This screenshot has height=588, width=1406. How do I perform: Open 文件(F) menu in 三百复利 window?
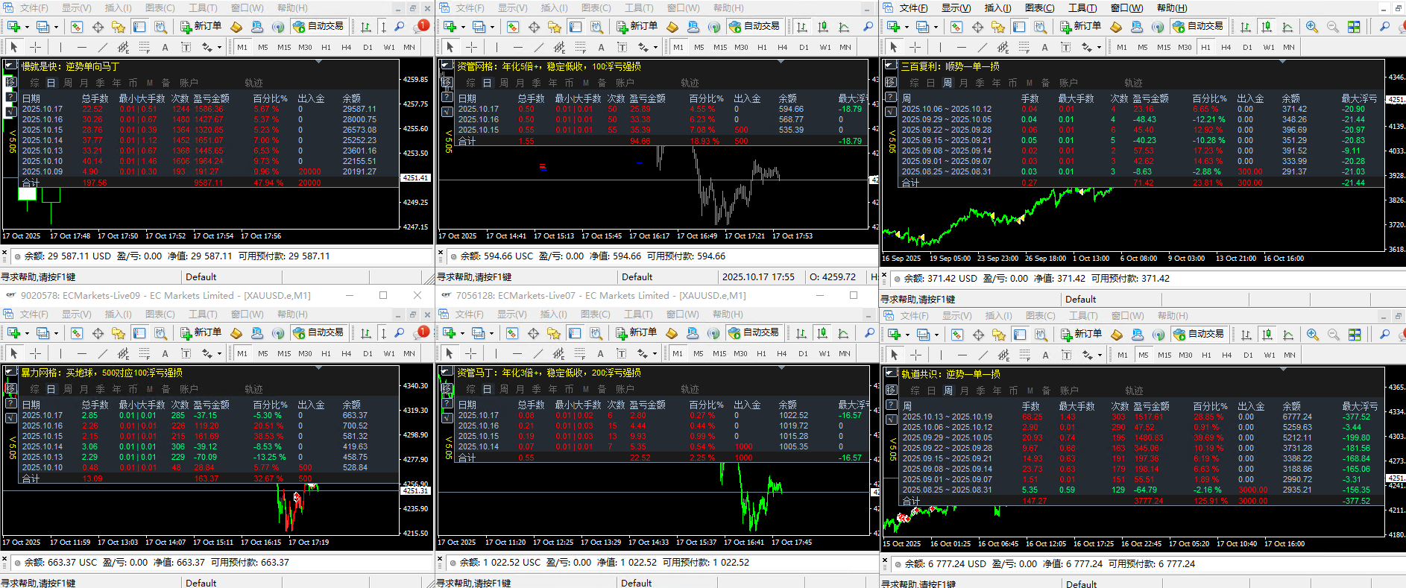pos(913,8)
